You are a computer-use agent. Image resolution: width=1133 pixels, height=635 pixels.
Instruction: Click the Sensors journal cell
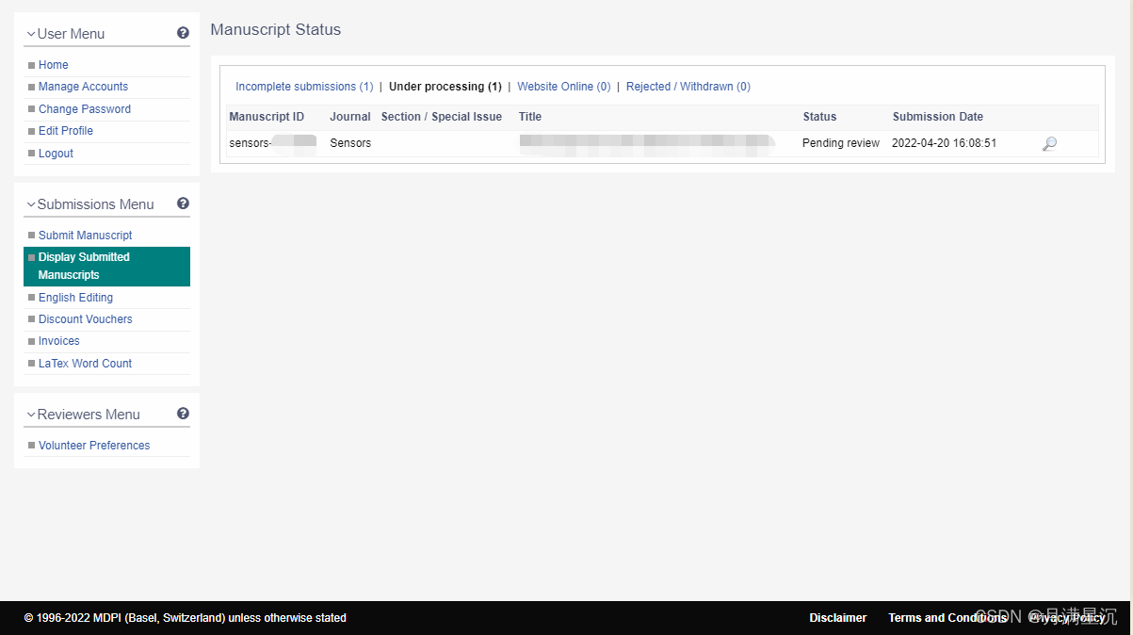(350, 143)
